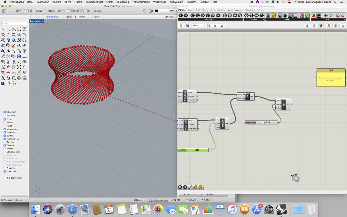347x217 pixels.
Task: Click the Lock objects padlock icon
Action: pos(3,78)
